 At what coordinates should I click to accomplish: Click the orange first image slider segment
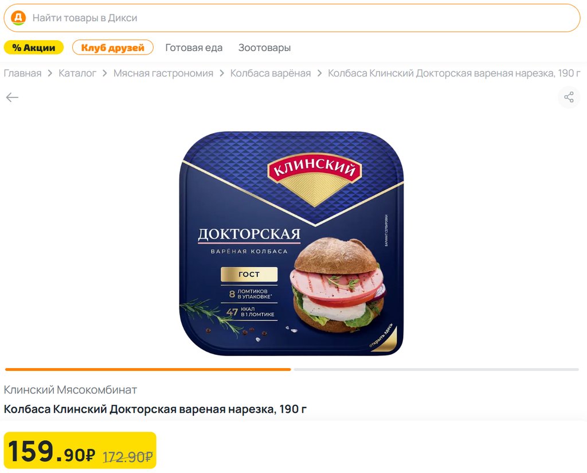click(148, 370)
